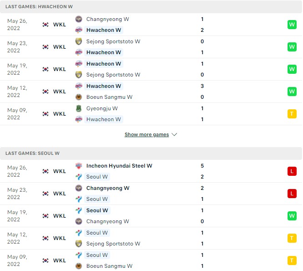Click red L badge for May 23 Changnyeong match
303x271 pixels.
[x=292, y=194]
